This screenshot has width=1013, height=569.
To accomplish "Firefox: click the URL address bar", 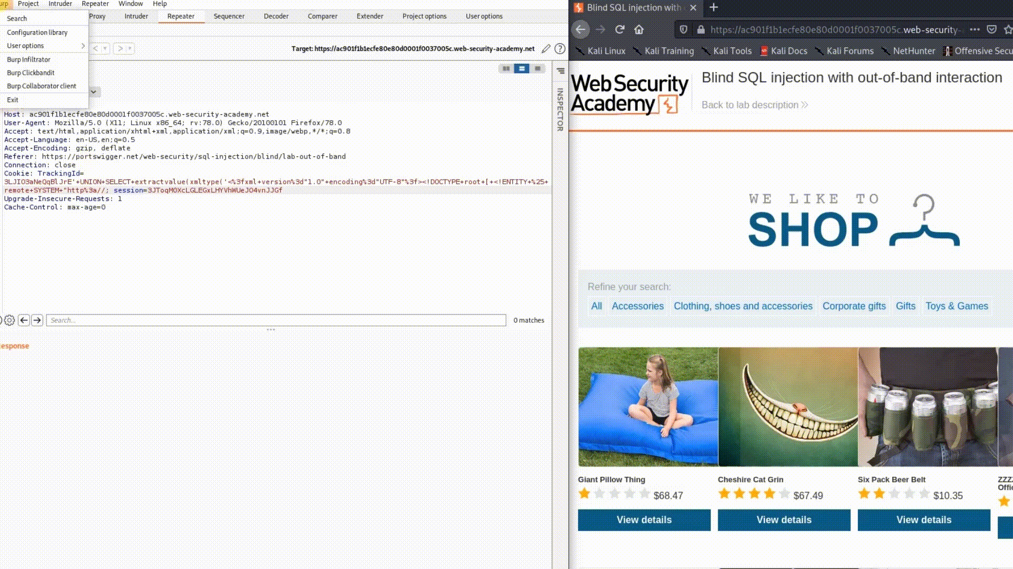I will click(836, 30).
